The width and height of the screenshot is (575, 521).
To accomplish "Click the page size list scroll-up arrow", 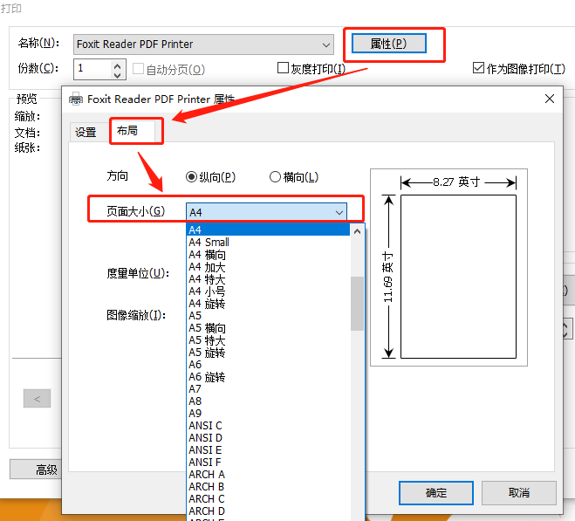I will [x=357, y=231].
